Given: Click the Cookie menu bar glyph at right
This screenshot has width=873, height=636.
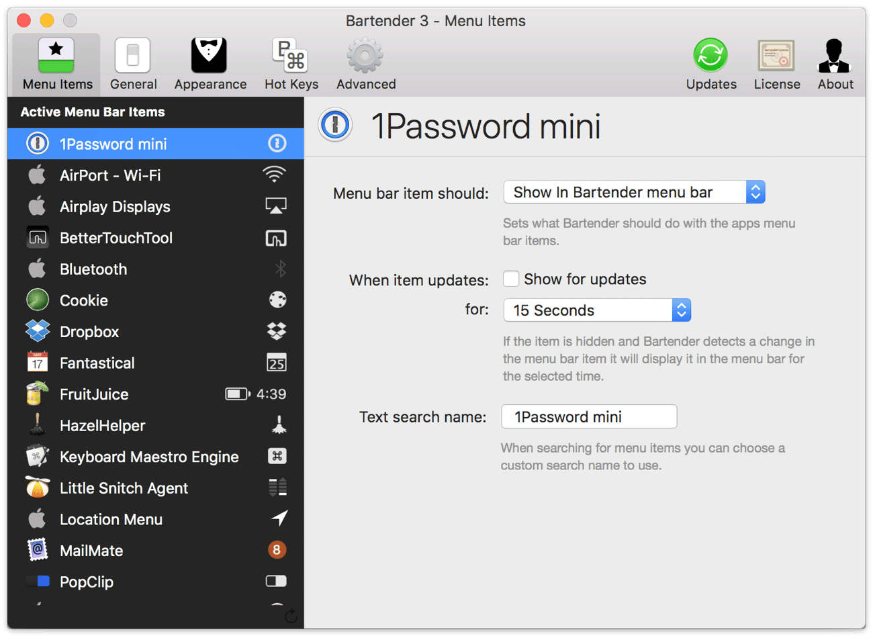Looking at the screenshot, I should [277, 300].
